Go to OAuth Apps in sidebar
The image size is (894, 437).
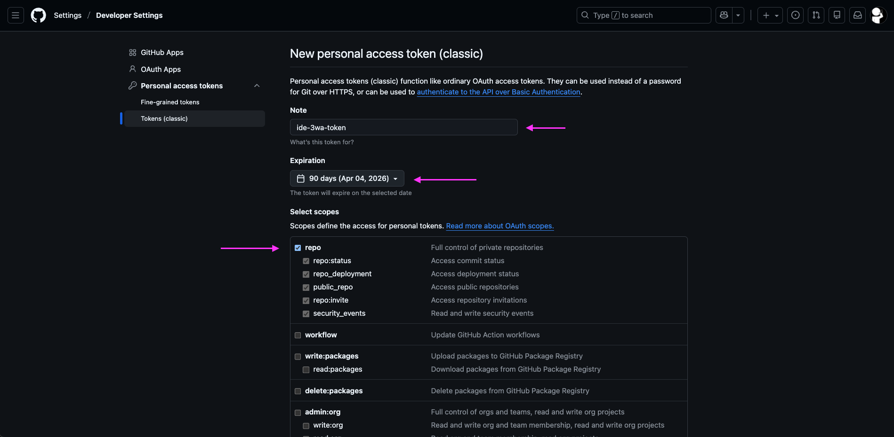(x=161, y=69)
